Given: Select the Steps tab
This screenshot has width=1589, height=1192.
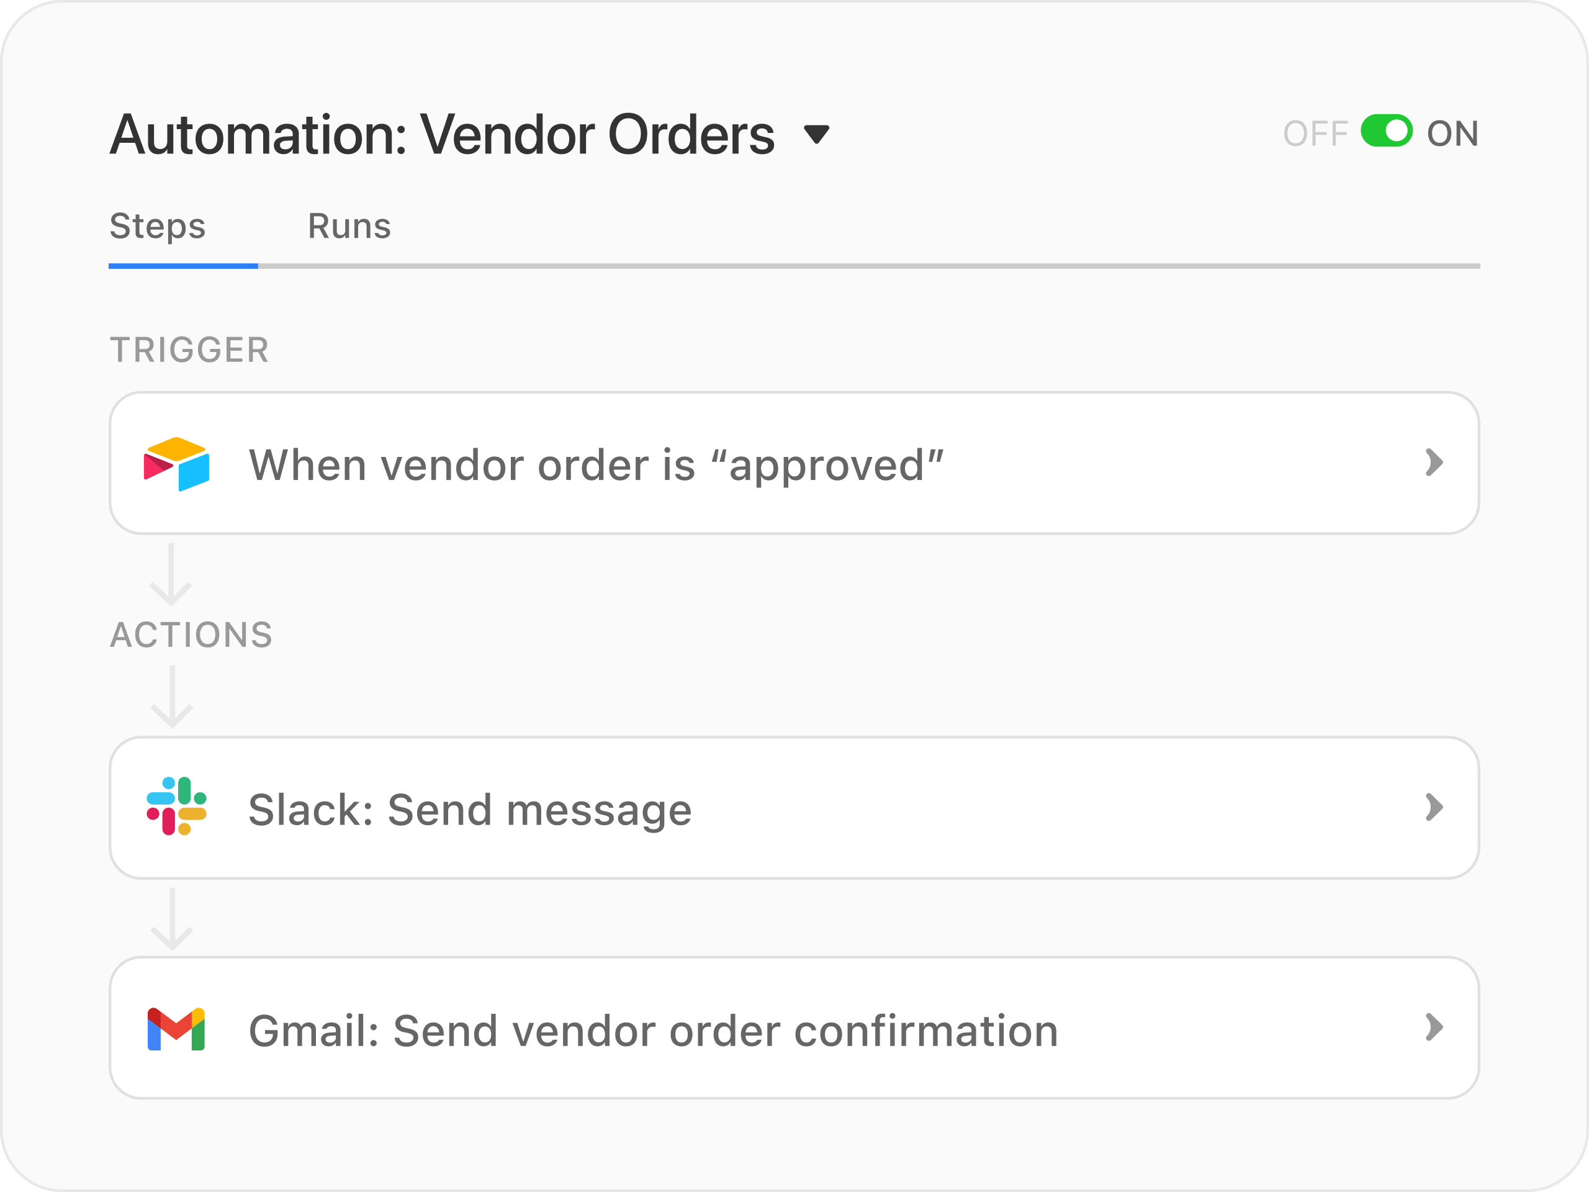Looking at the screenshot, I should click(x=157, y=227).
